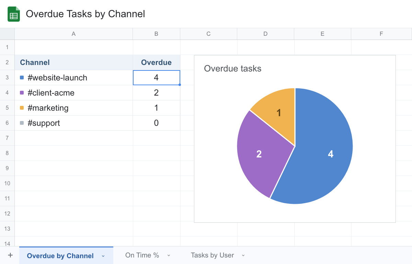
Task: Select row 13 header
Action: point(7,229)
